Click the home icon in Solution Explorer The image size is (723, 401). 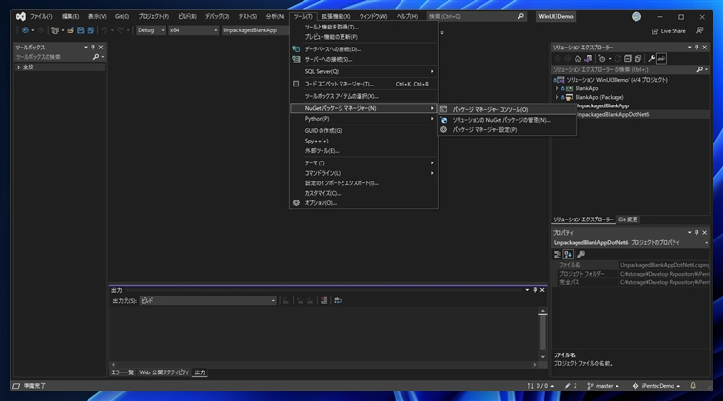tap(577, 59)
